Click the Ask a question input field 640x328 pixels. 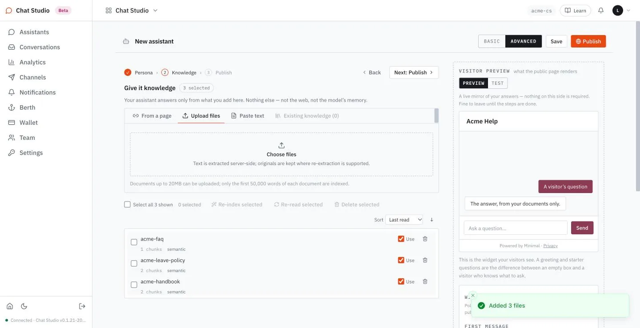click(x=516, y=228)
